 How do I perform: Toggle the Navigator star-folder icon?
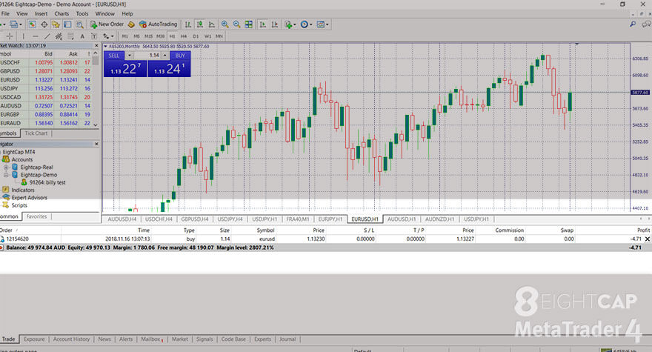click(56, 24)
